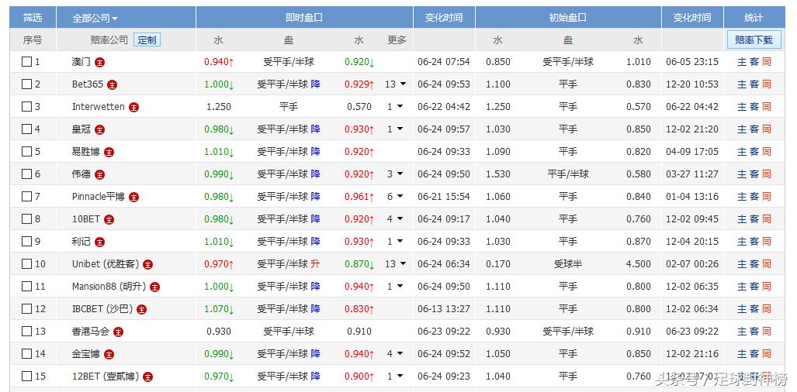
Task: Click the 筛选 header tab
Action: click(x=33, y=18)
